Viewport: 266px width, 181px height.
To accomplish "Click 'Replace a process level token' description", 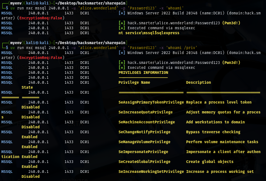I will click(219, 102).
